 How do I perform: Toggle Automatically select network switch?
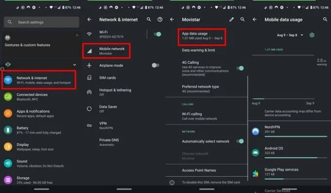pos(240,141)
